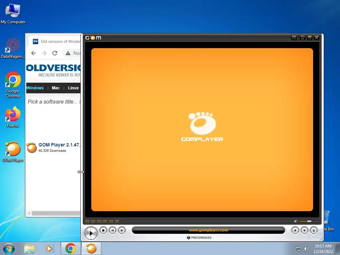Click the GOM Player taskbar button
Viewport: 340px width, 255px height.
click(x=91, y=248)
